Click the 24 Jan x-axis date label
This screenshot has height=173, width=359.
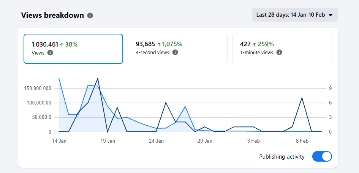pyautogui.click(x=156, y=141)
